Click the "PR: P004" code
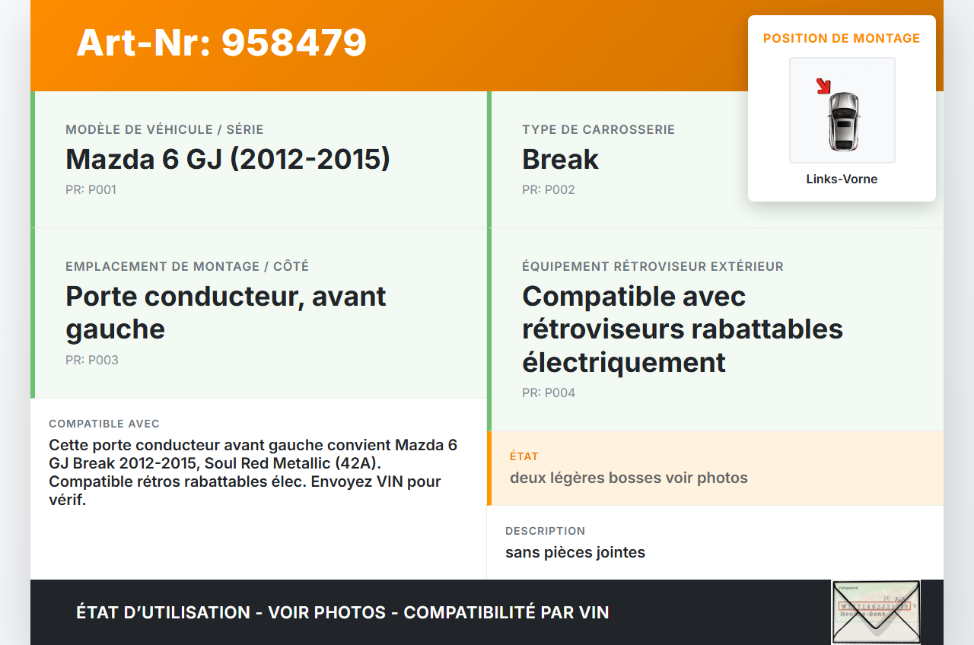The height and width of the screenshot is (645, 974). click(549, 393)
